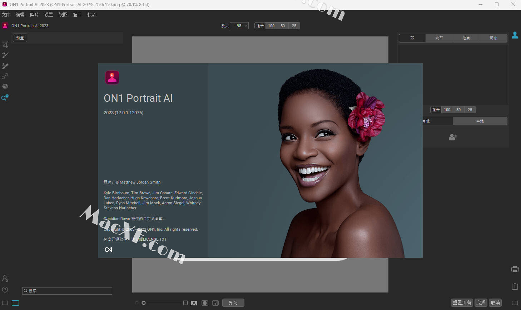Toggle the left panel visibility icon
Image resolution: width=521 pixels, height=310 pixels.
click(x=5, y=303)
